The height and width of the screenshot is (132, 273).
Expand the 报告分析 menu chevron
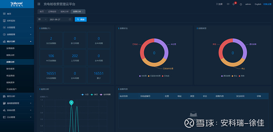31,96
